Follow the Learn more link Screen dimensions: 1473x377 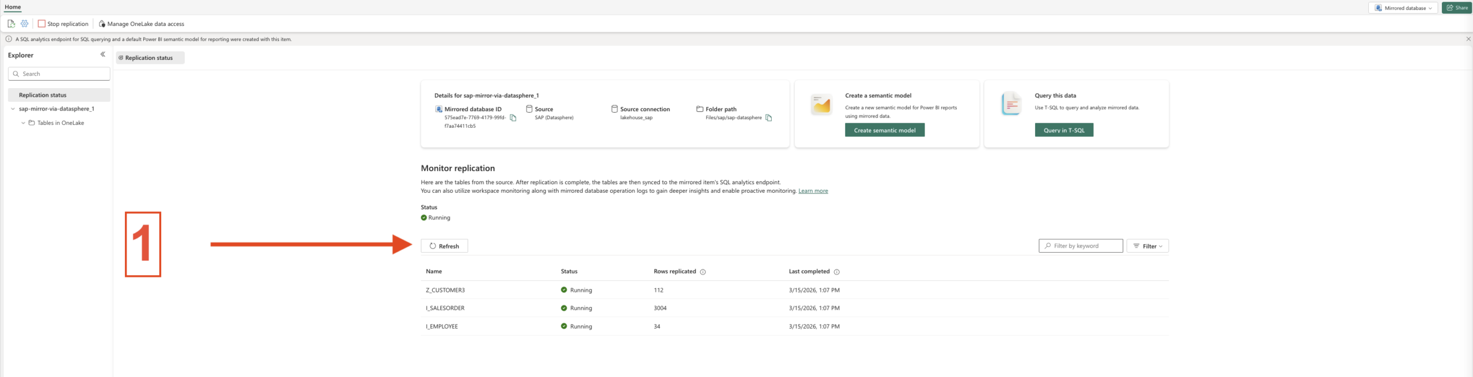pyautogui.click(x=812, y=191)
